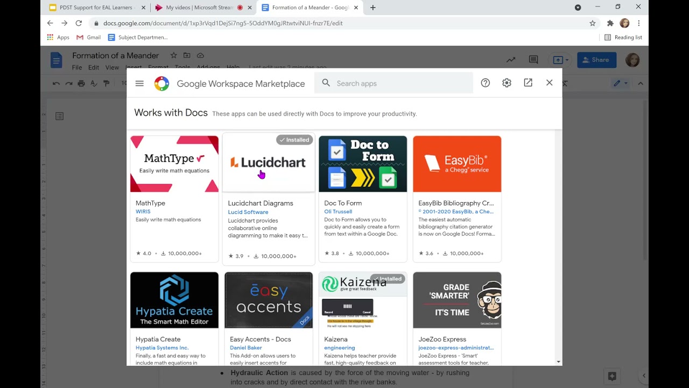Open Marketplace settings gear icon

(507, 83)
